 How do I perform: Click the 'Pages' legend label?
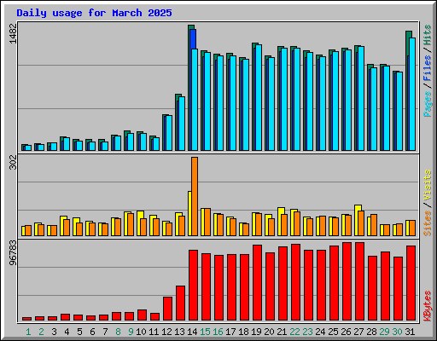(427, 104)
